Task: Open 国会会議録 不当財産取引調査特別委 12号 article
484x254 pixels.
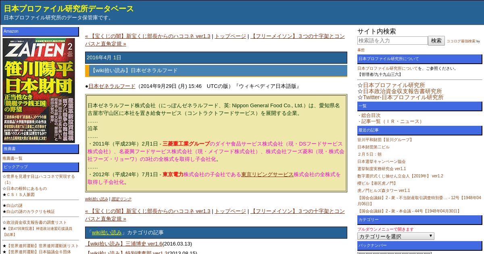Action: click(x=419, y=201)
